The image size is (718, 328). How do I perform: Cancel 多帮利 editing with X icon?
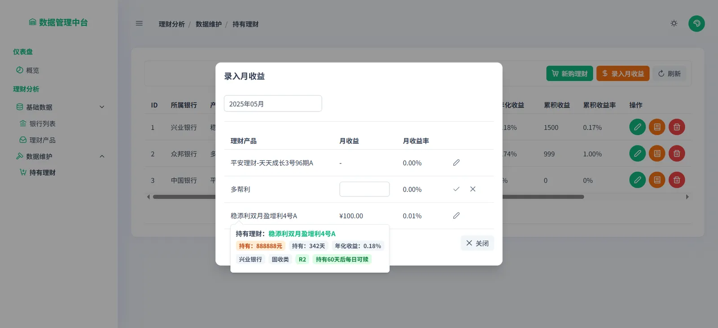[x=473, y=189]
